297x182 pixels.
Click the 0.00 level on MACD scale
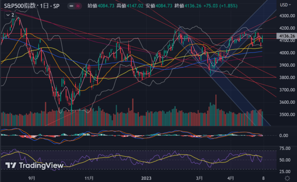click(x=285, y=135)
